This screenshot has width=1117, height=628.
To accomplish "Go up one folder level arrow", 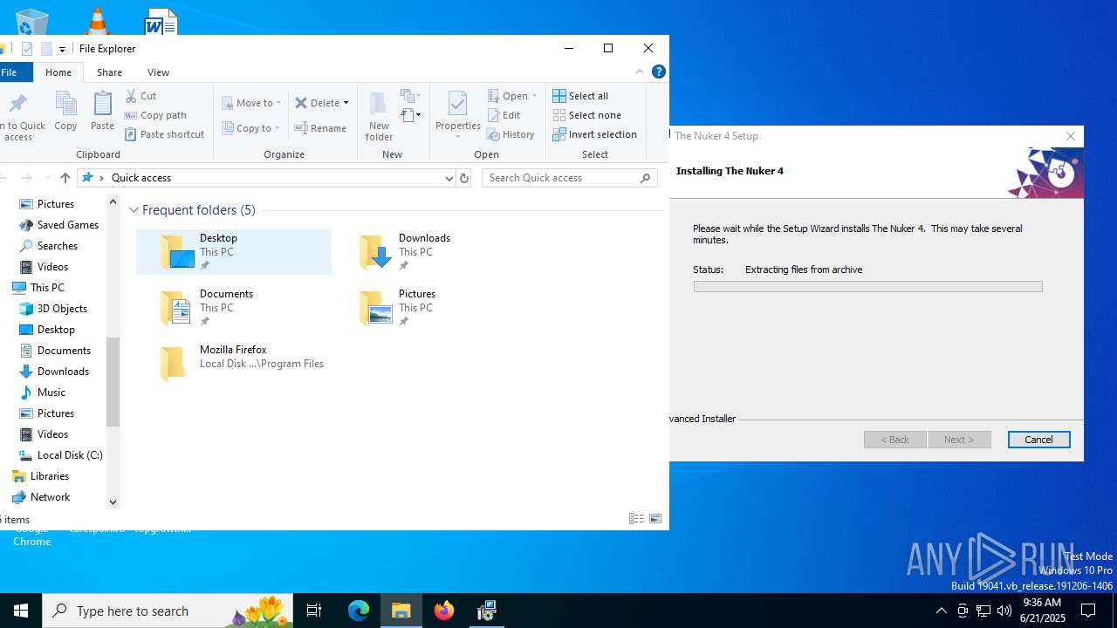I will point(65,178).
